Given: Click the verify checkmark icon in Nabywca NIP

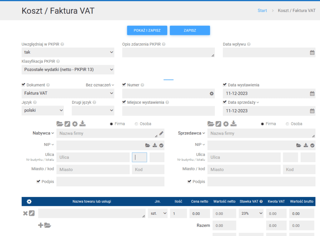Looking at the screenshot, I should click(161, 145).
